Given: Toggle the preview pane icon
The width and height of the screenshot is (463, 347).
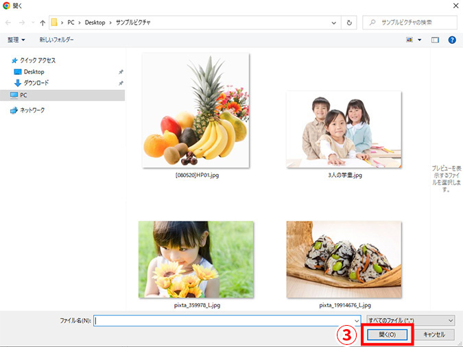Looking at the screenshot, I should (x=435, y=40).
